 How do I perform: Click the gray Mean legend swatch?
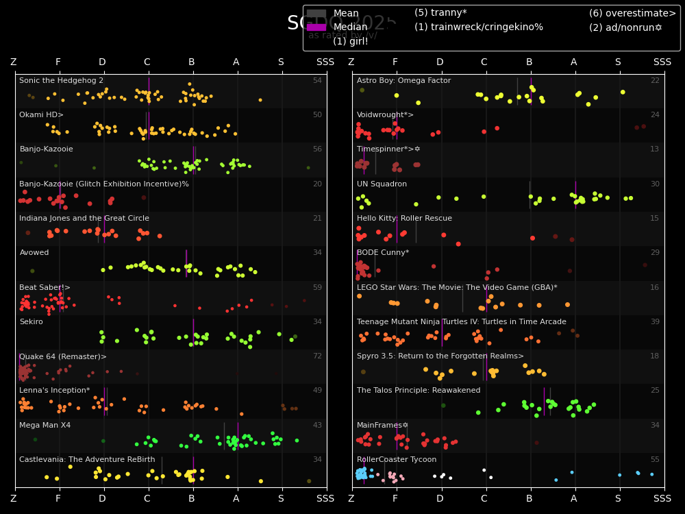point(316,14)
